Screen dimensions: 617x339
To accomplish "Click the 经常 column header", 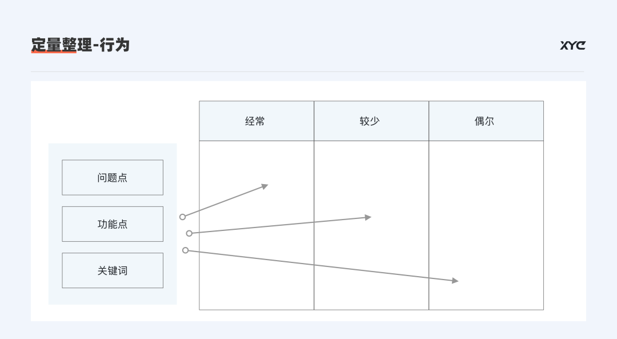I will [256, 121].
